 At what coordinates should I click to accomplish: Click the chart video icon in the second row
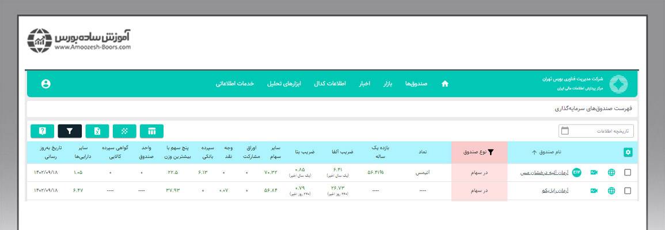tap(594, 191)
